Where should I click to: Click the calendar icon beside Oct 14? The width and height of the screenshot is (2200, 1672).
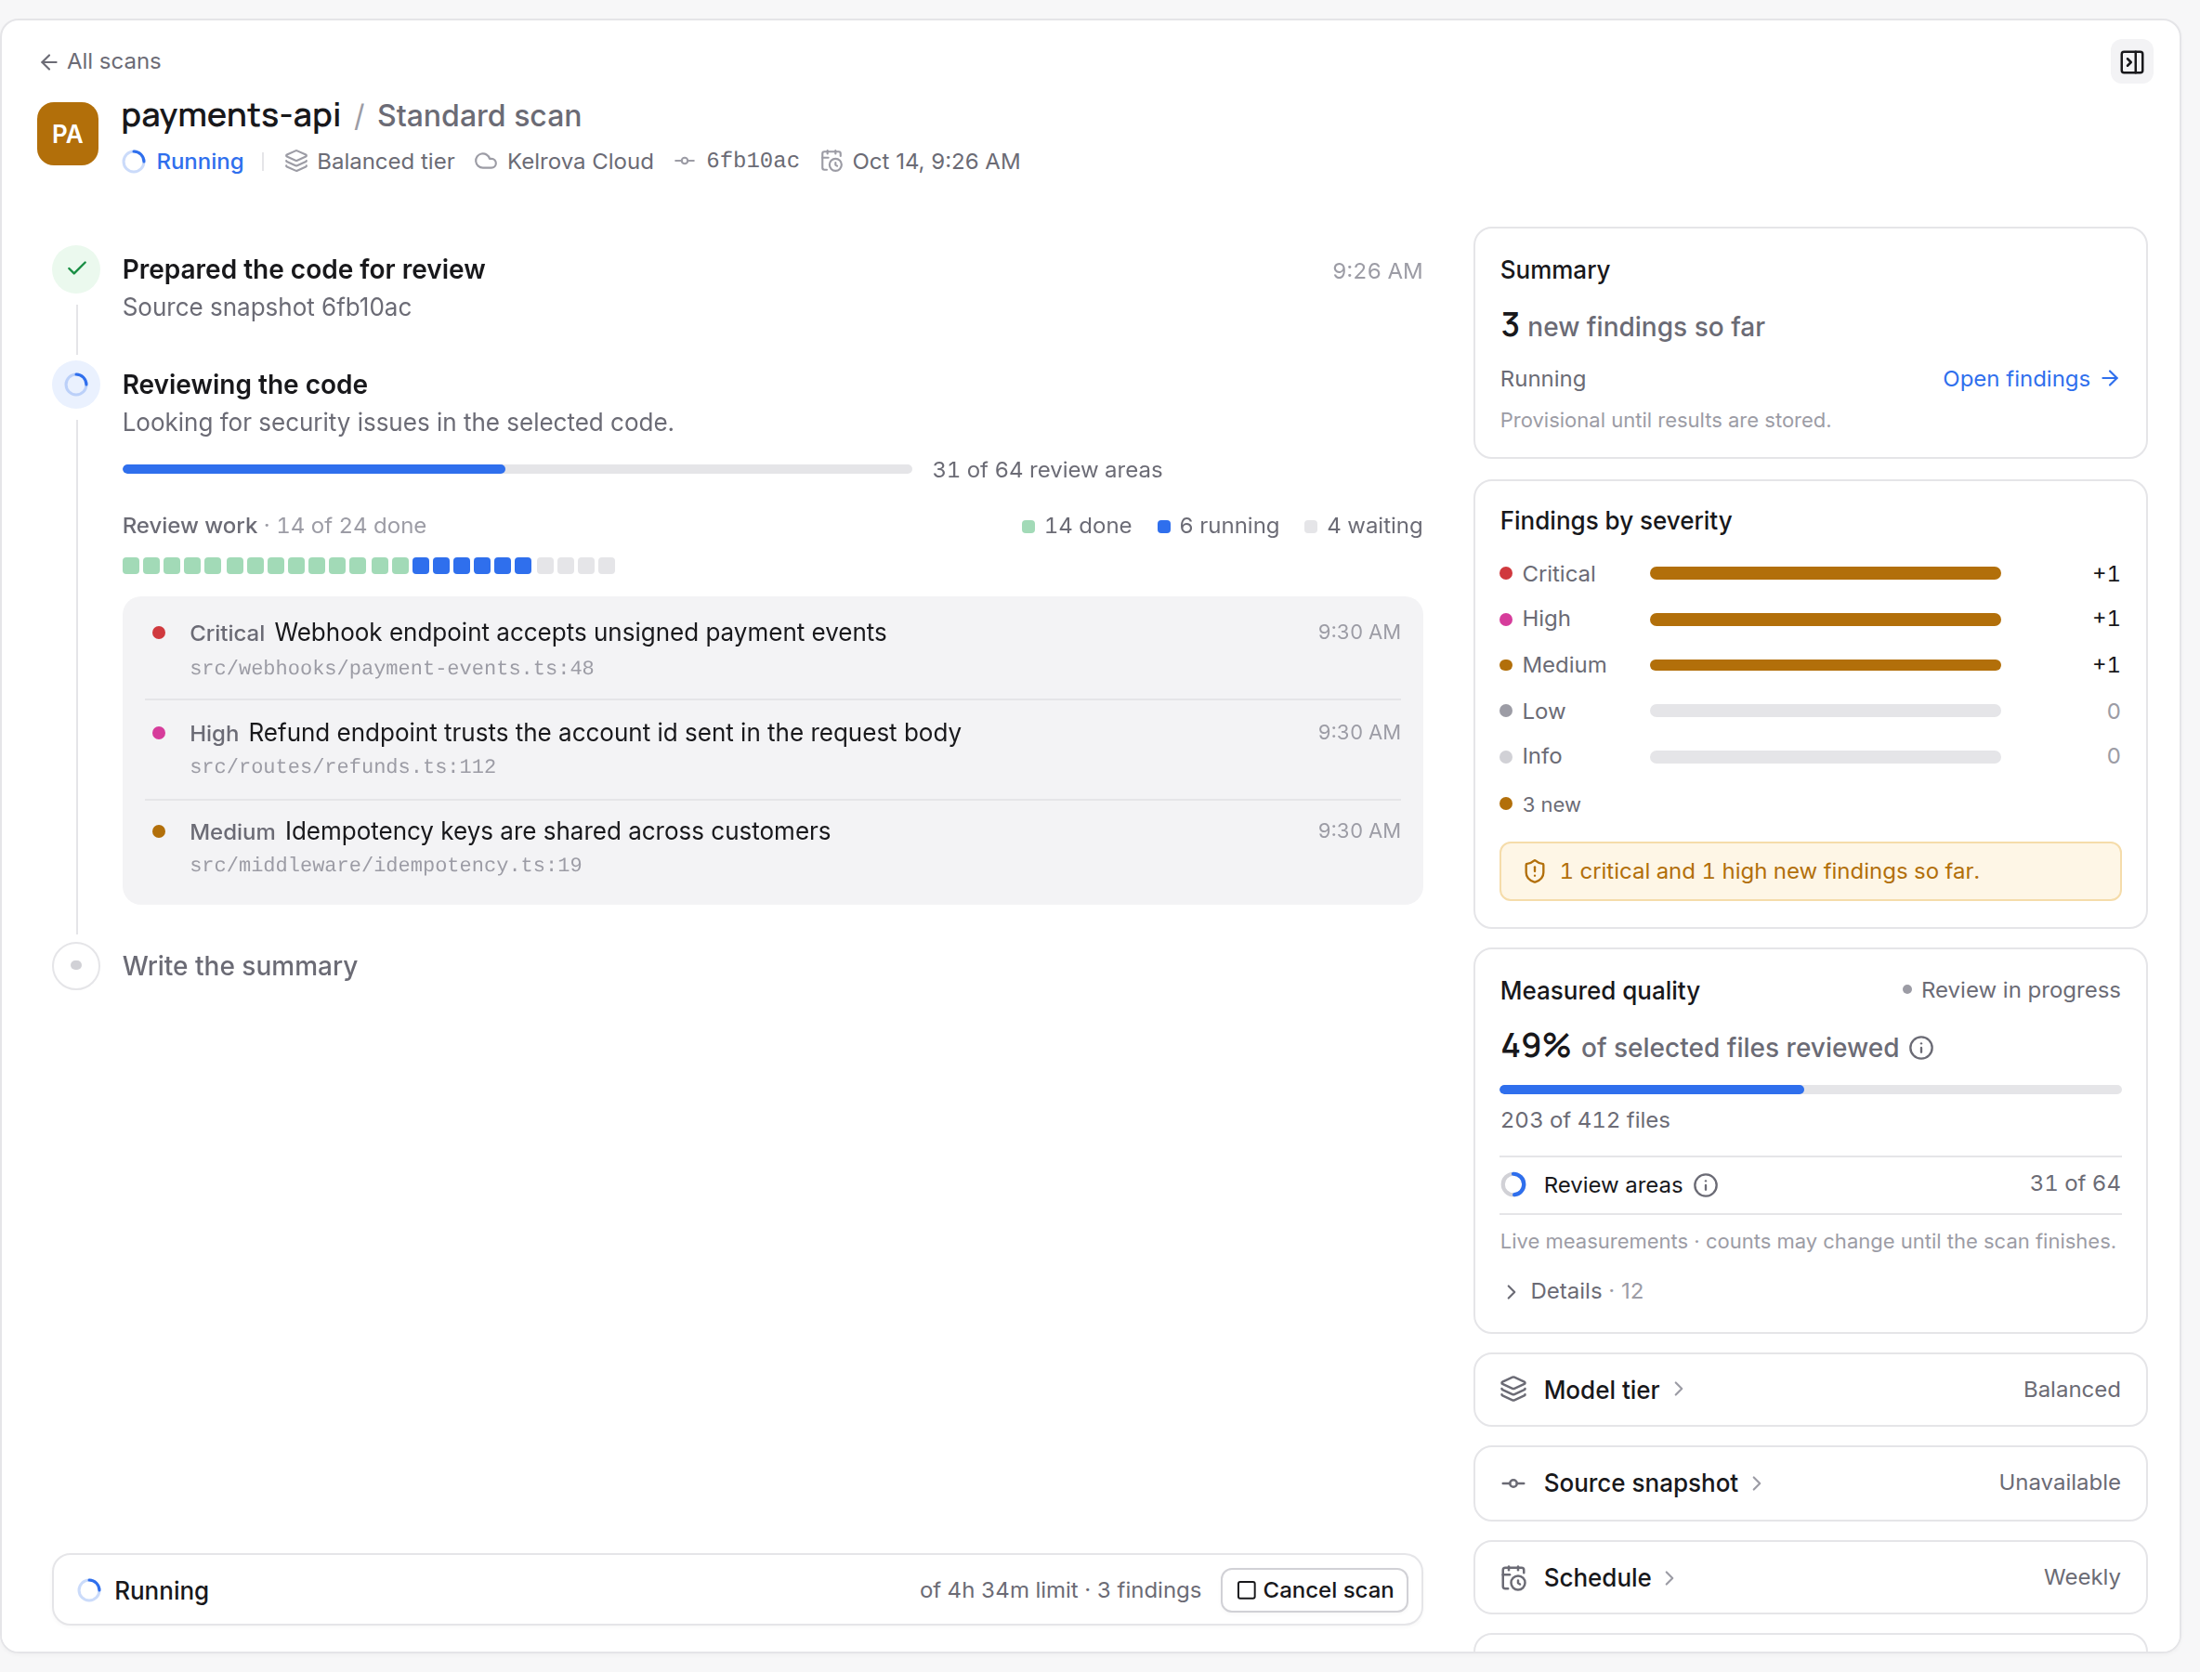click(832, 162)
